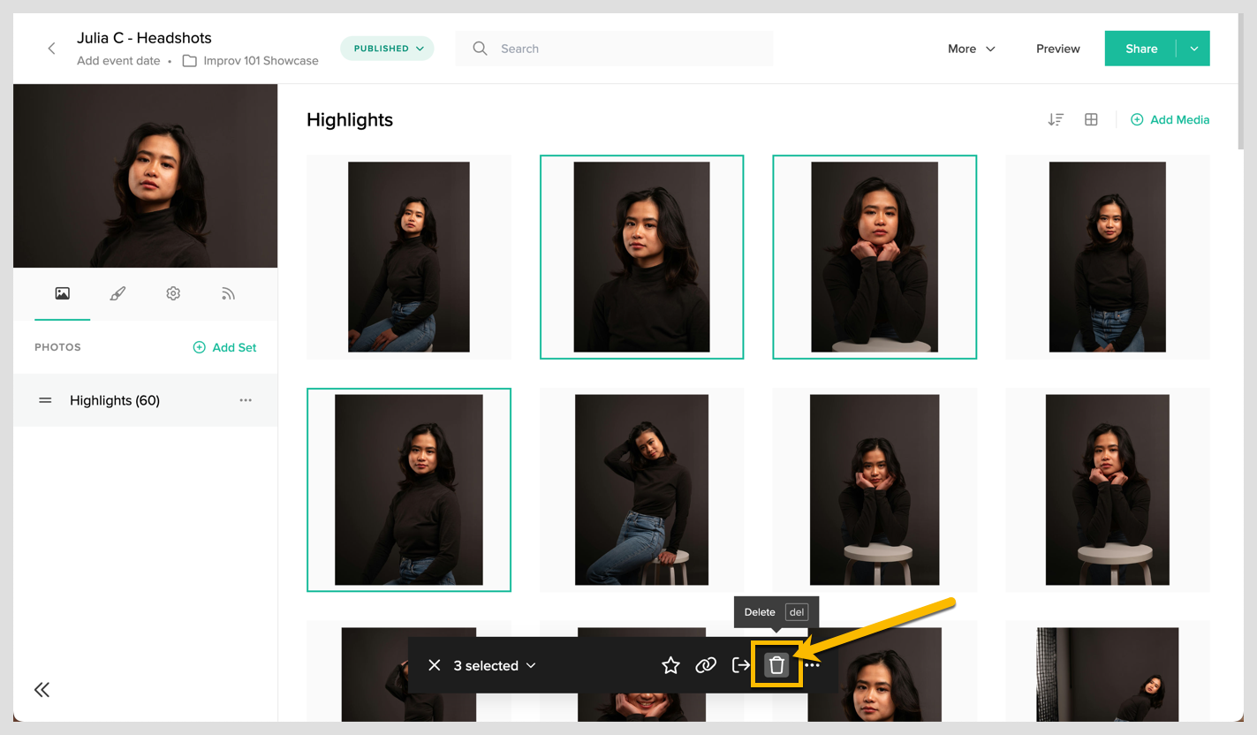1257x735 pixels.
Task: Switch grid layout view icon
Action: pos(1091,119)
